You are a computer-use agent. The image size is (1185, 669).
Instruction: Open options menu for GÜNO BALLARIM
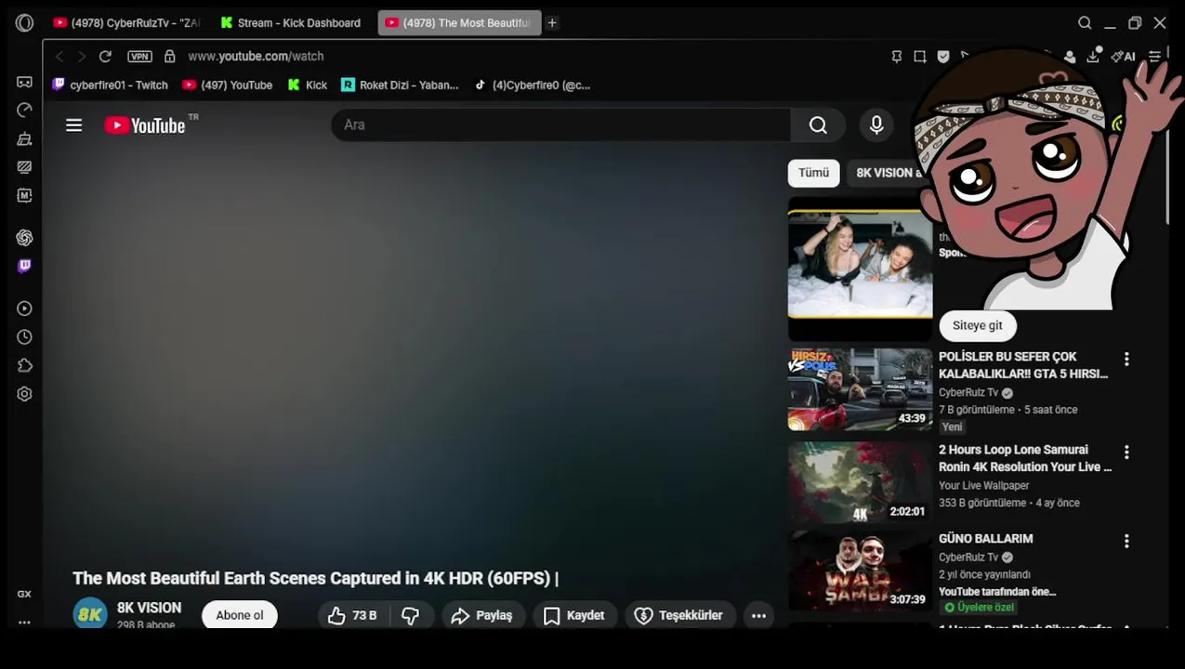click(1126, 540)
